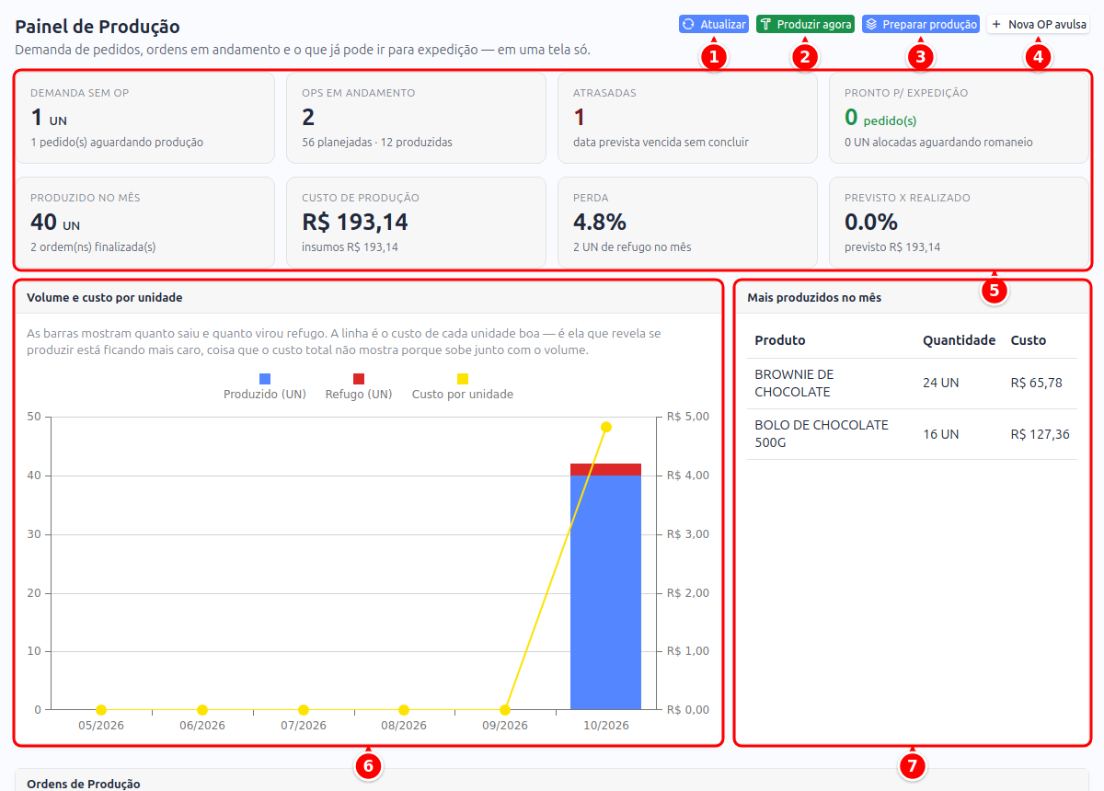Image resolution: width=1104 pixels, height=791 pixels.
Task: Click the blue produced bar for 10/2026
Action: (x=605, y=592)
